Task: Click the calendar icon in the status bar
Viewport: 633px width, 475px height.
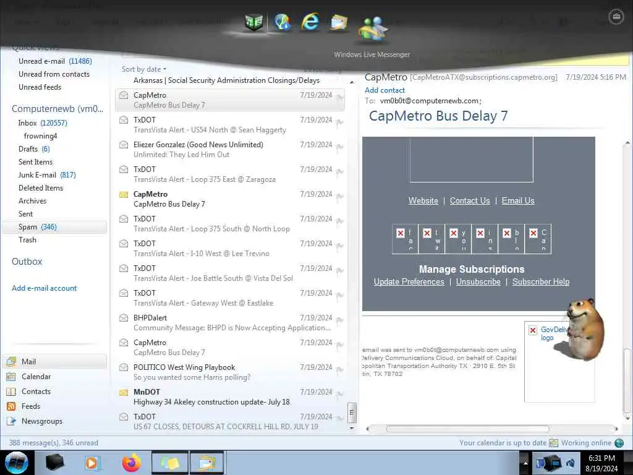Action: click(x=553, y=443)
